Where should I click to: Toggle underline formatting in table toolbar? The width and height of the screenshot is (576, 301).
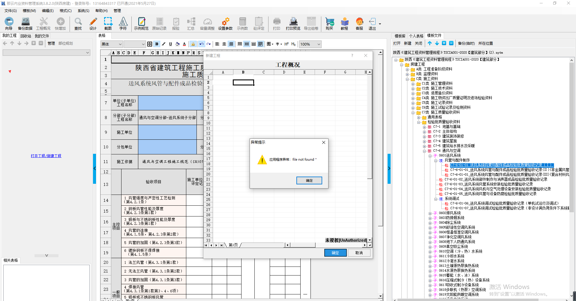point(170,44)
